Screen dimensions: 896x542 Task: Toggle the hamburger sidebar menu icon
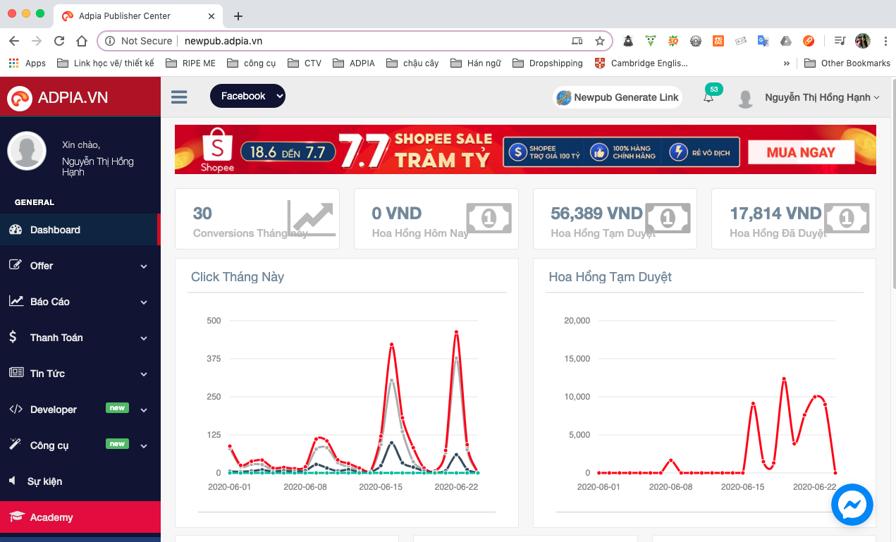(179, 97)
